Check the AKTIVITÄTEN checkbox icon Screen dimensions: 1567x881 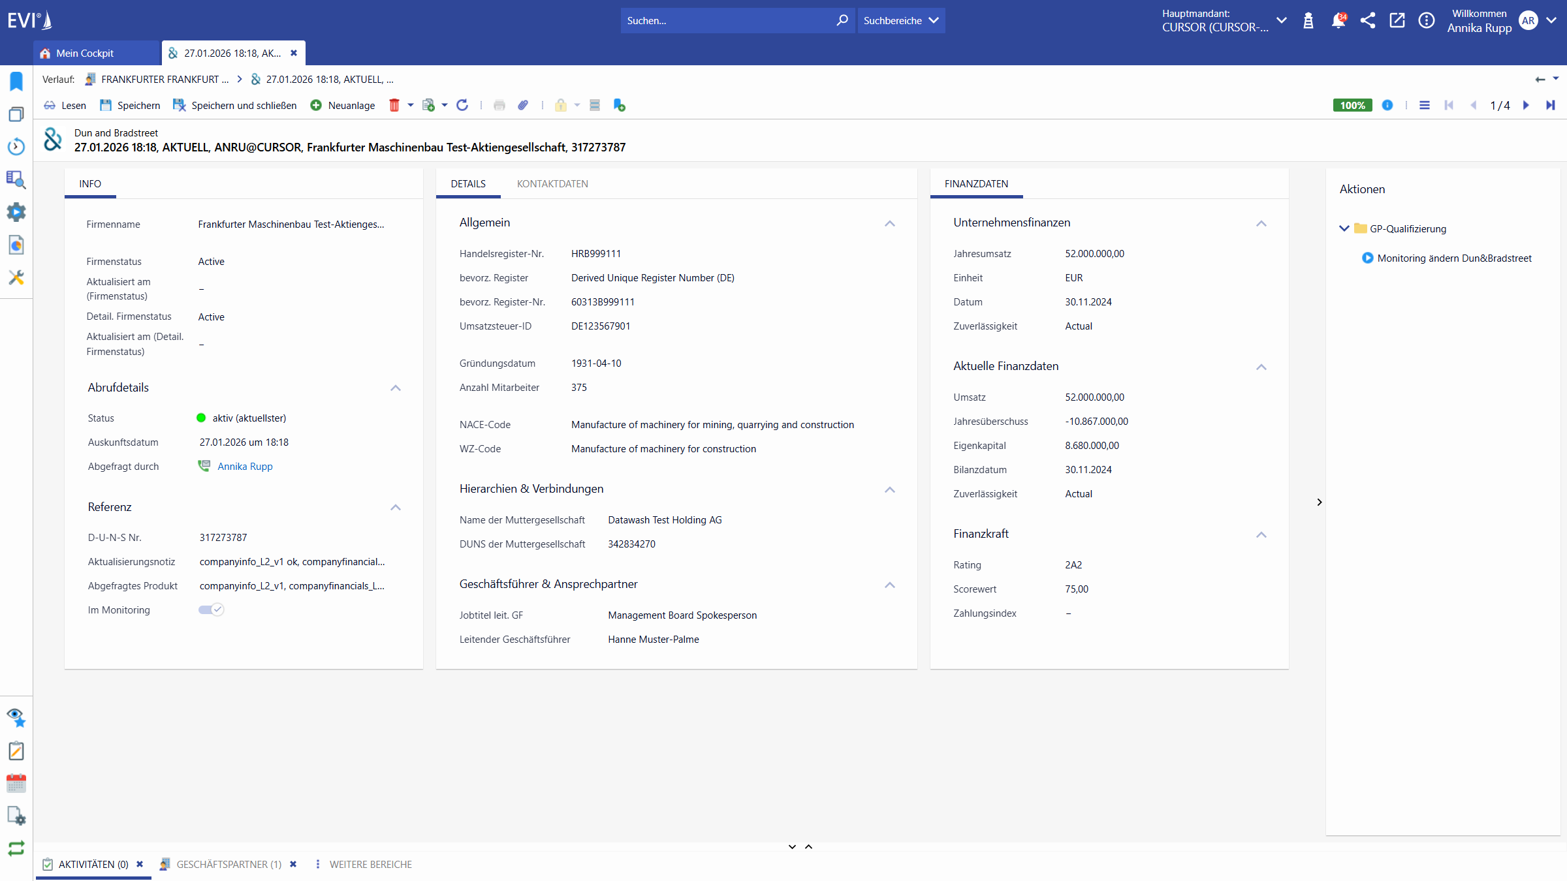[48, 864]
